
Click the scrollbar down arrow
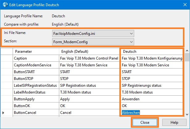tap(187, 114)
